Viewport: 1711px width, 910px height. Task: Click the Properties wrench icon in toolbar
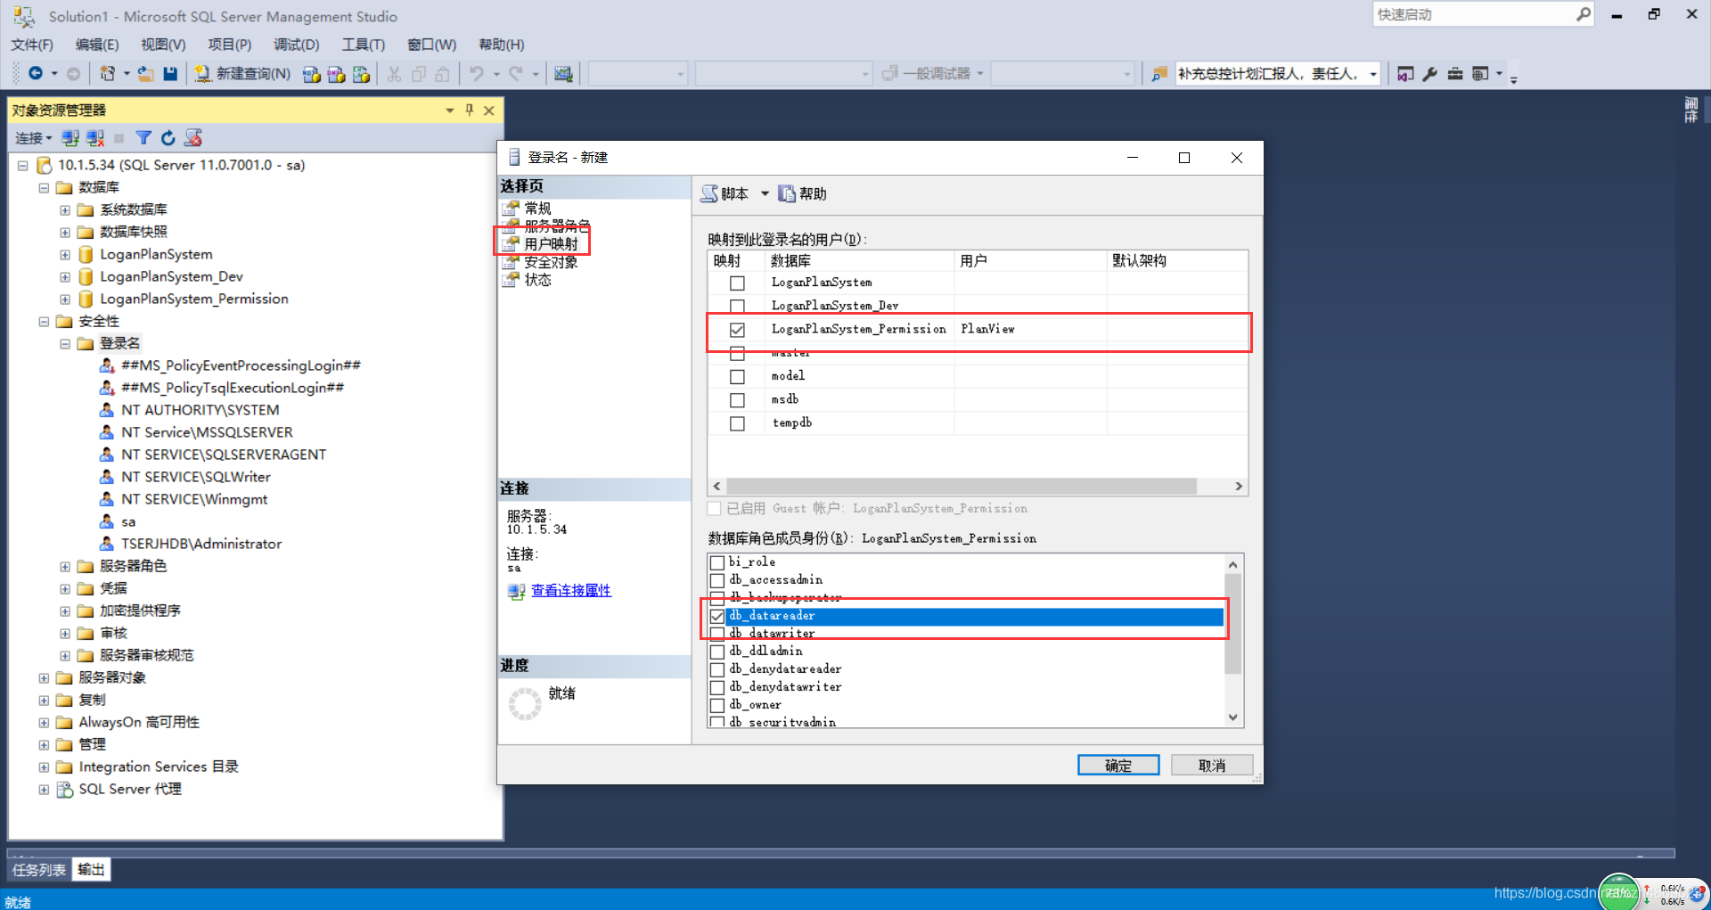[1430, 74]
